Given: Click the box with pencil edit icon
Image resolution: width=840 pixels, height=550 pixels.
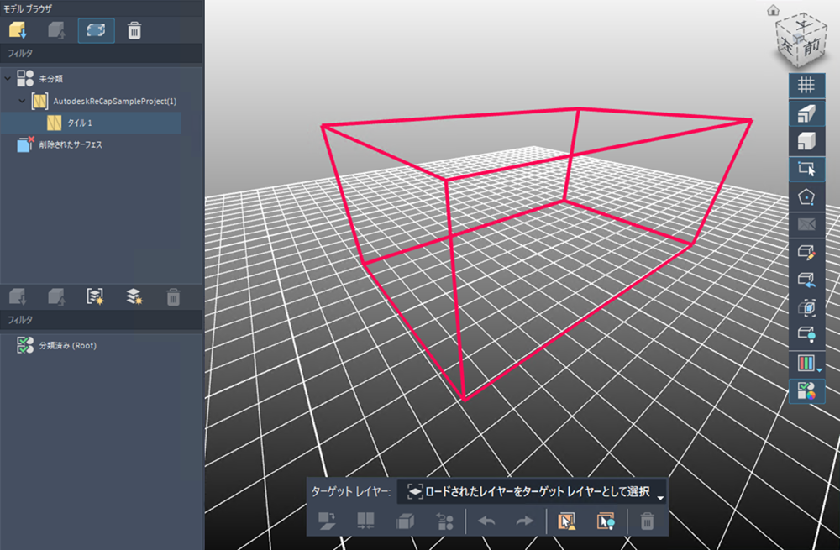Looking at the screenshot, I should pos(806,252).
